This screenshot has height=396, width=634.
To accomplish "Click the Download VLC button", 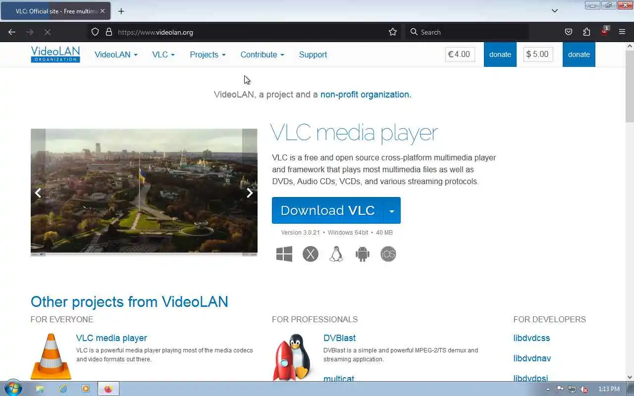I will point(327,210).
